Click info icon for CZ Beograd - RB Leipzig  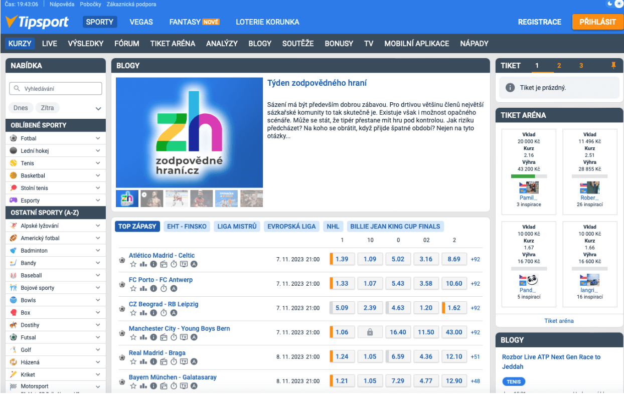(153, 313)
